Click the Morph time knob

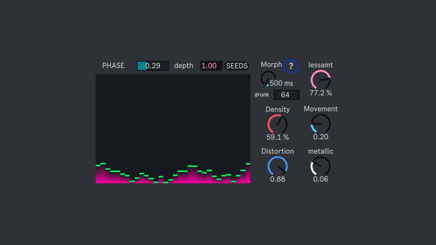point(268,79)
